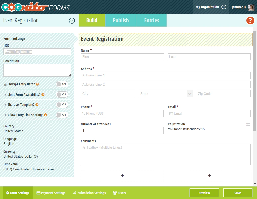
Task: Click the Comments multi-line textbox
Action: coord(166,155)
